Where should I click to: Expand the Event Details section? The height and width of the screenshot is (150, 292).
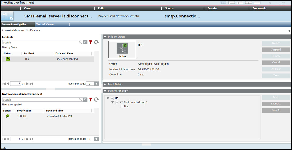[105, 84]
